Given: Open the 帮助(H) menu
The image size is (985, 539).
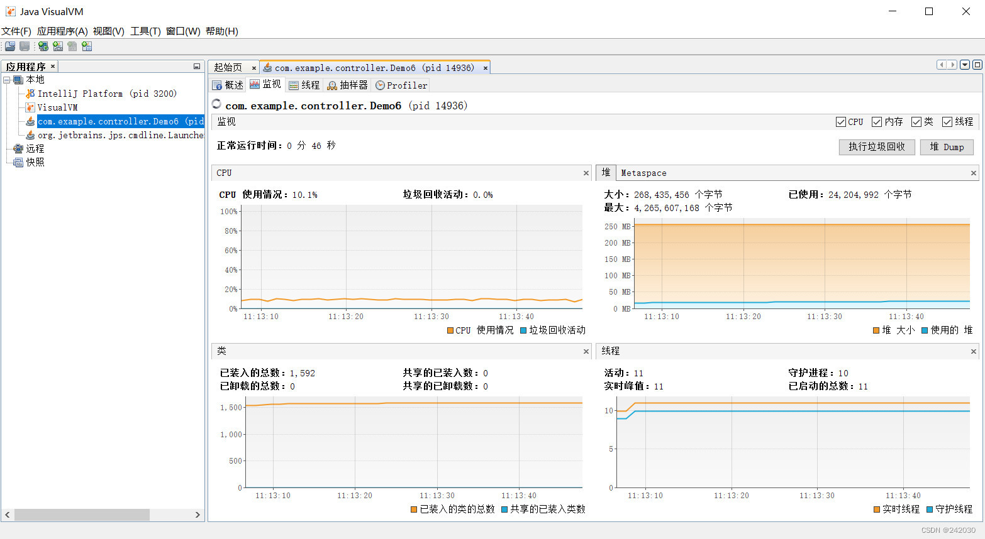Looking at the screenshot, I should pyautogui.click(x=222, y=31).
